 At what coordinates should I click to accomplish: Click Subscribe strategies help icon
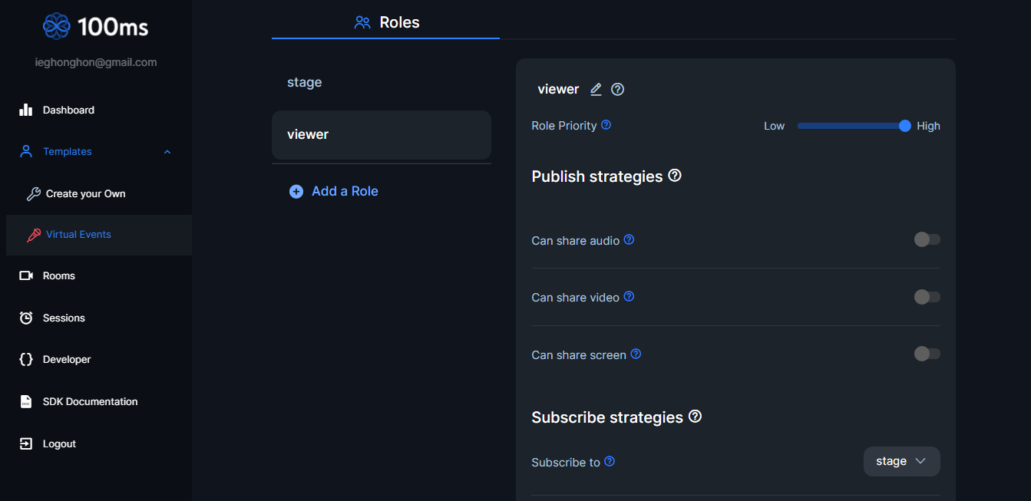(695, 417)
